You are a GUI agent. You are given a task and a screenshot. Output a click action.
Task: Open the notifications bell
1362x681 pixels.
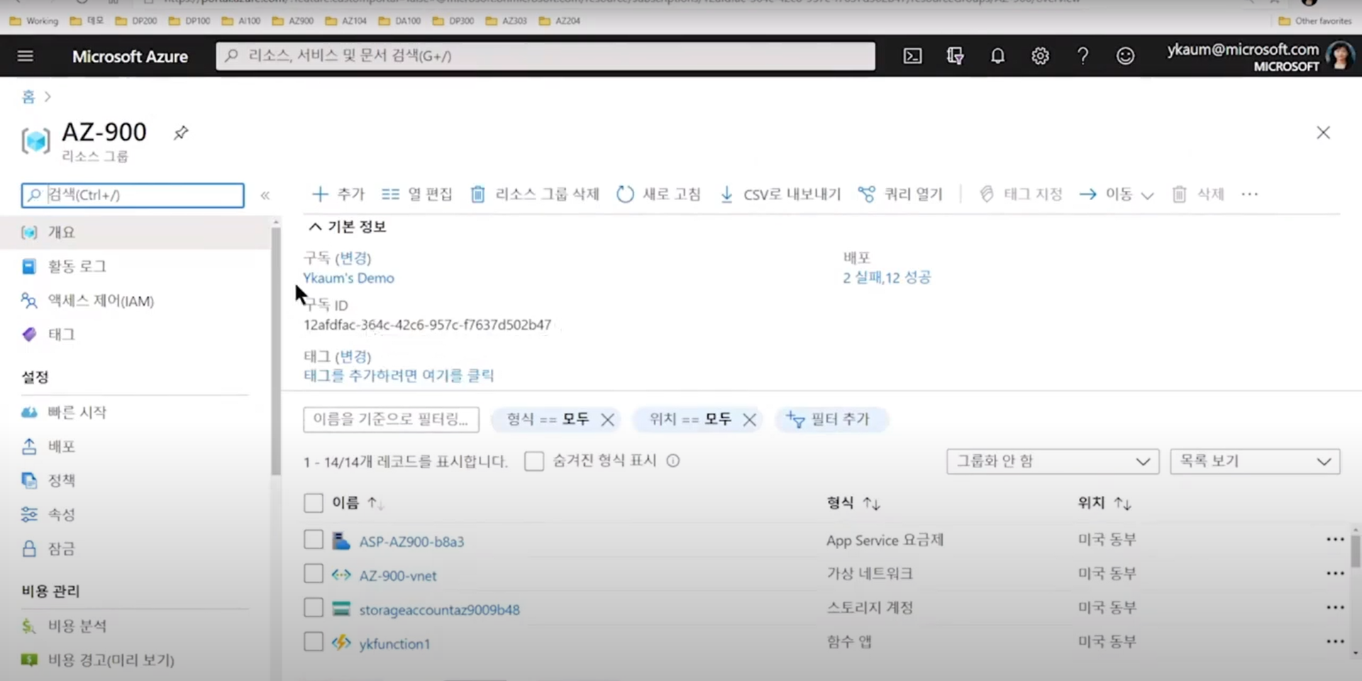click(x=997, y=56)
